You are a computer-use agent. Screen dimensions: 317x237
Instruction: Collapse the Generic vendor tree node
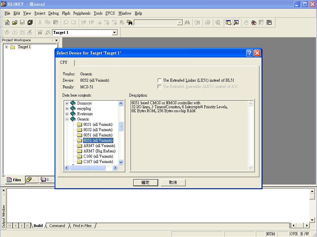pyautogui.click(x=67, y=119)
